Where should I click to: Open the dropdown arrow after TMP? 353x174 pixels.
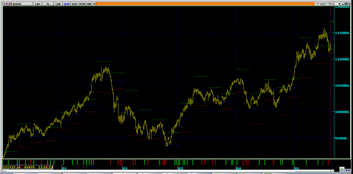94,4
